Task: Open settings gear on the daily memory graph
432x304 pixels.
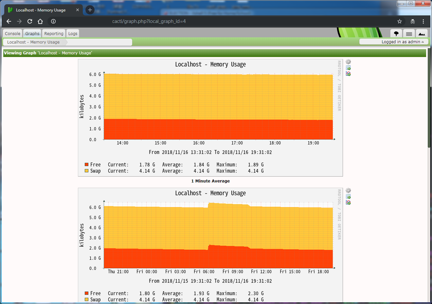Action: pos(348,190)
